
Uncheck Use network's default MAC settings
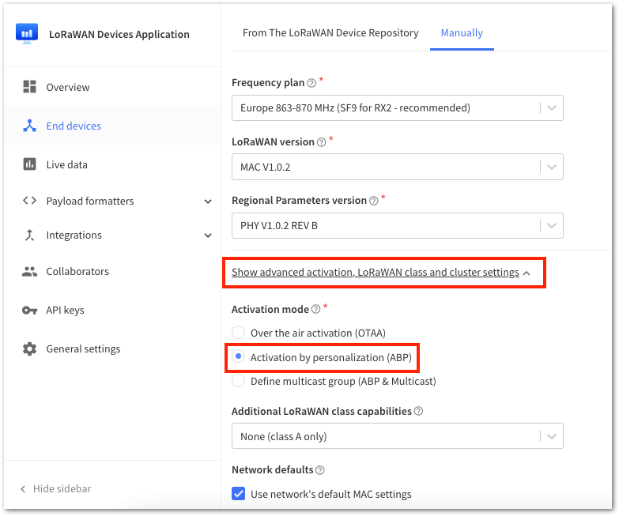pos(239,494)
